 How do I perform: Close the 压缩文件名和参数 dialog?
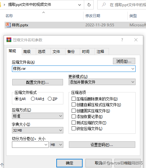tap(136, 40)
